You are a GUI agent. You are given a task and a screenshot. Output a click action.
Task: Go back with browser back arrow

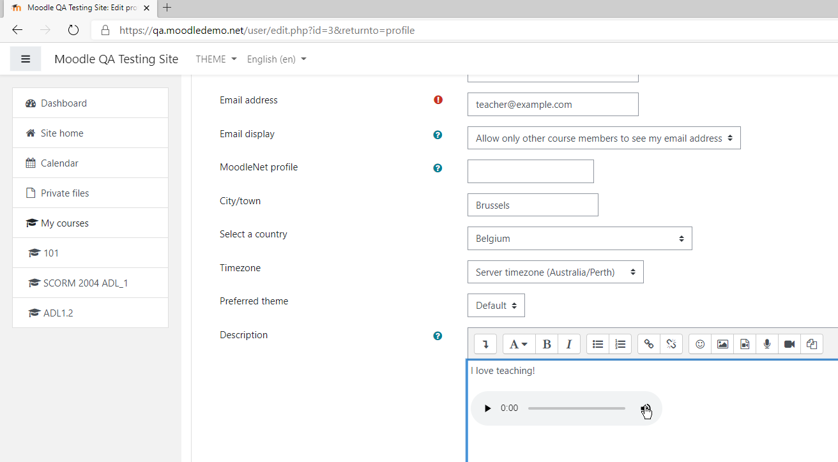tap(17, 30)
